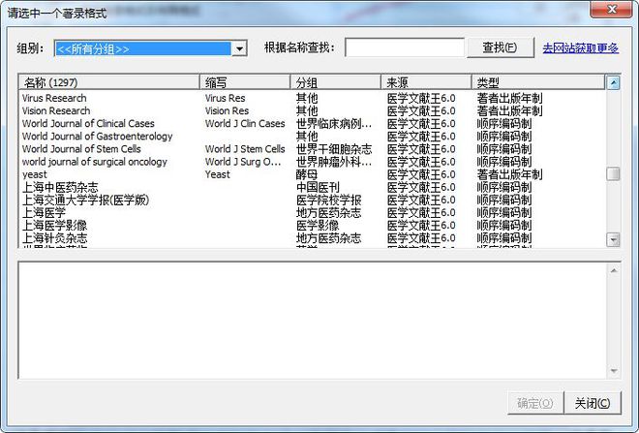The image size is (639, 433).
Task: Click the preview pane scroll up arrow
Action: coord(613,268)
